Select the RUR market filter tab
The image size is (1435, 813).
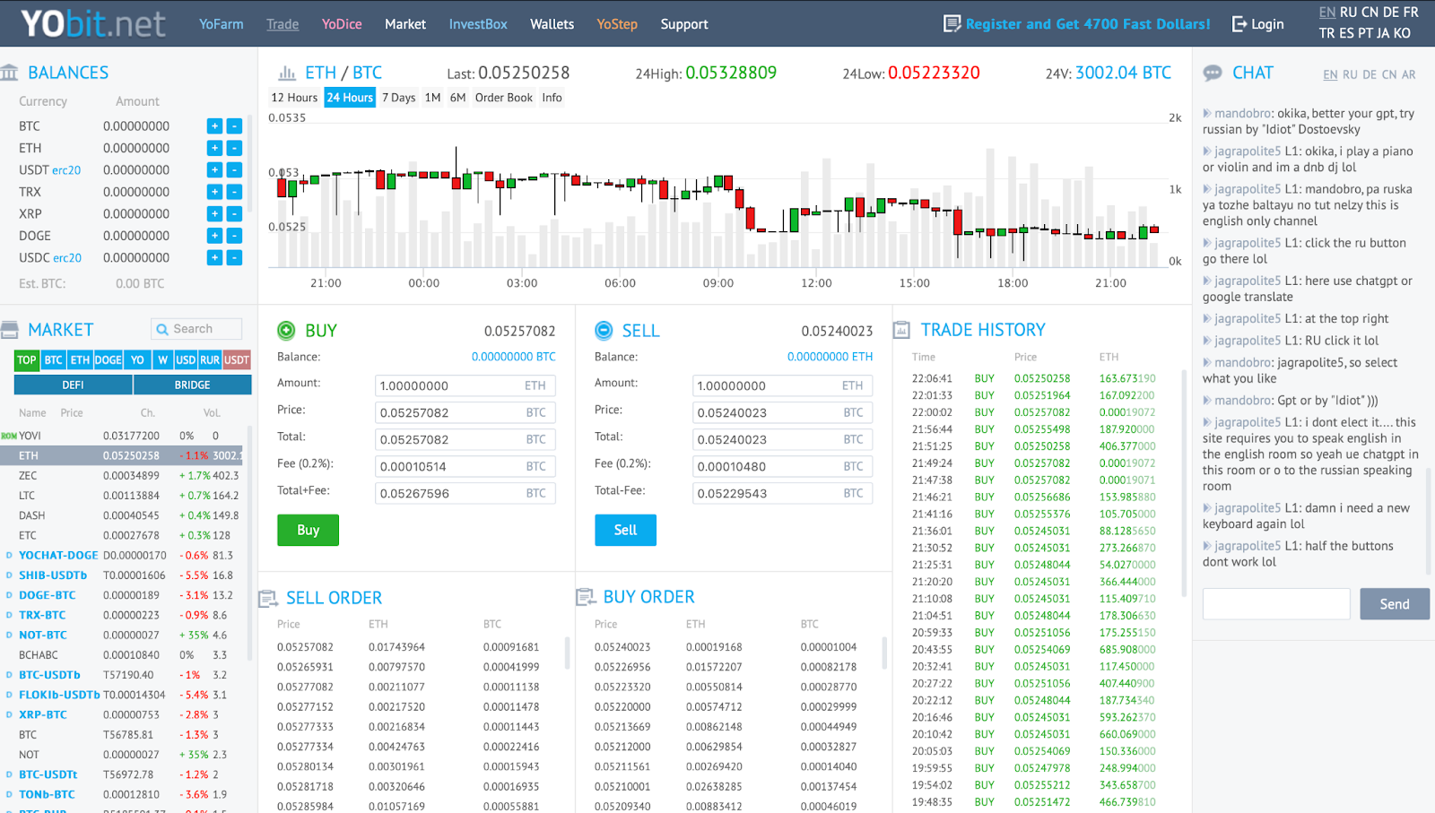point(210,360)
